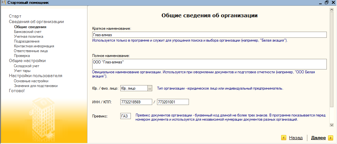
Task: Click the Юр. лицо type field
Action: coord(134,88)
